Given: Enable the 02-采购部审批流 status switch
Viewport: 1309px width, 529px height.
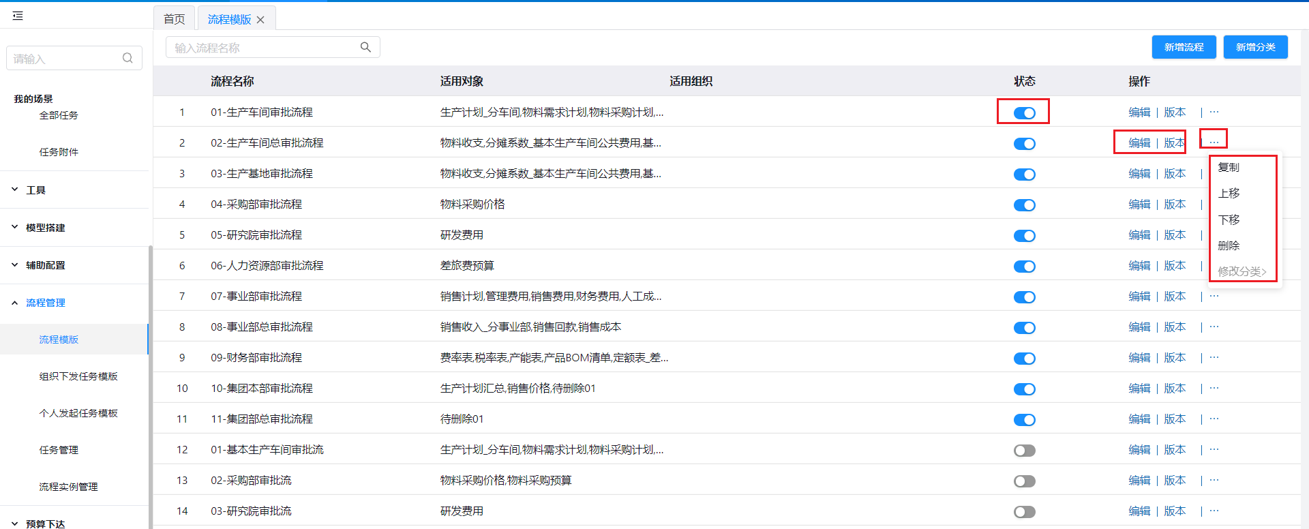Looking at the screenshot, I should click(1024, 481).
